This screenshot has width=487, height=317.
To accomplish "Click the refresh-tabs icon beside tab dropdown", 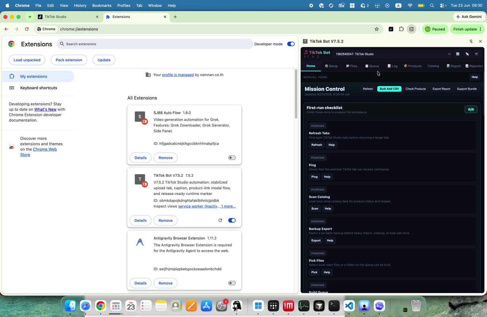I will click(458, 54).
